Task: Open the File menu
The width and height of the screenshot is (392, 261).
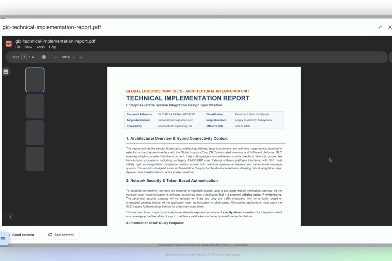Action: coord(18,47)
